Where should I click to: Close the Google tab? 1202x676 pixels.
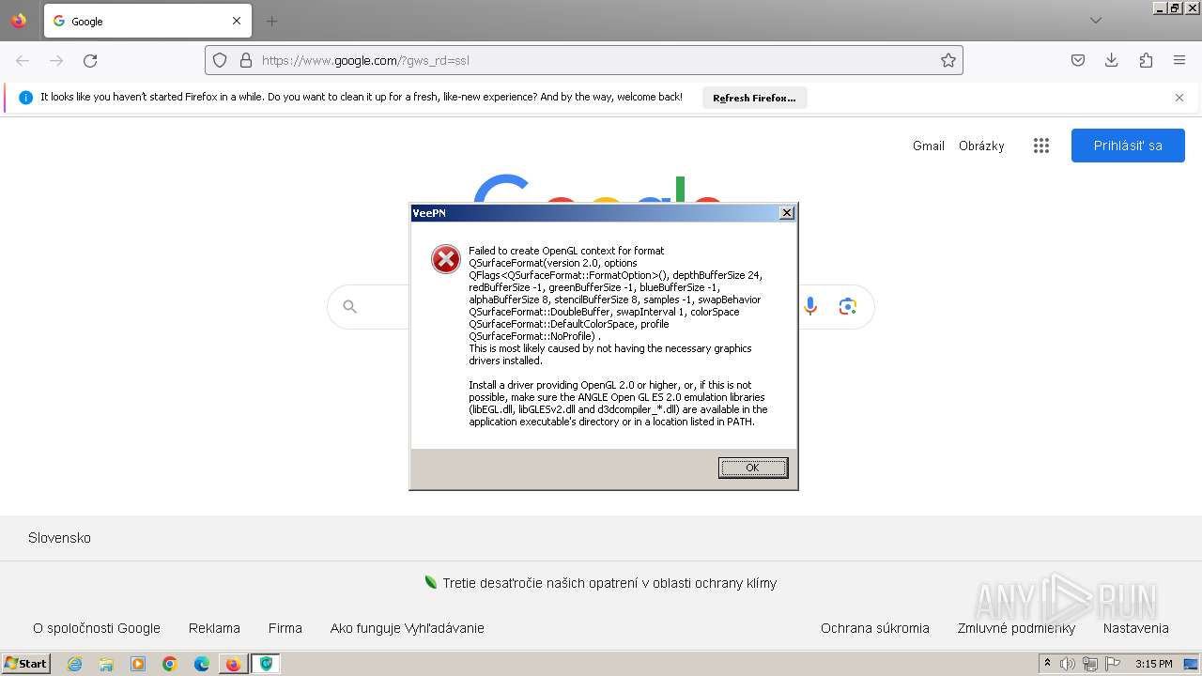(x=237, y=21)
